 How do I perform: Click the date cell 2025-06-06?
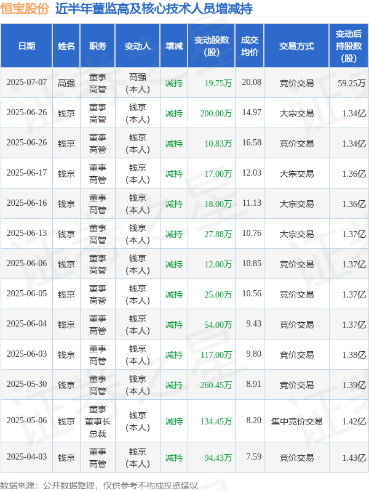pyautogui.click(x=26, y=263)
